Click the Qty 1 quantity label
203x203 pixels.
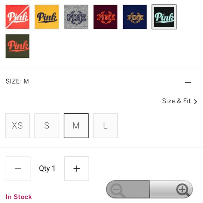[x=47, y=168]
